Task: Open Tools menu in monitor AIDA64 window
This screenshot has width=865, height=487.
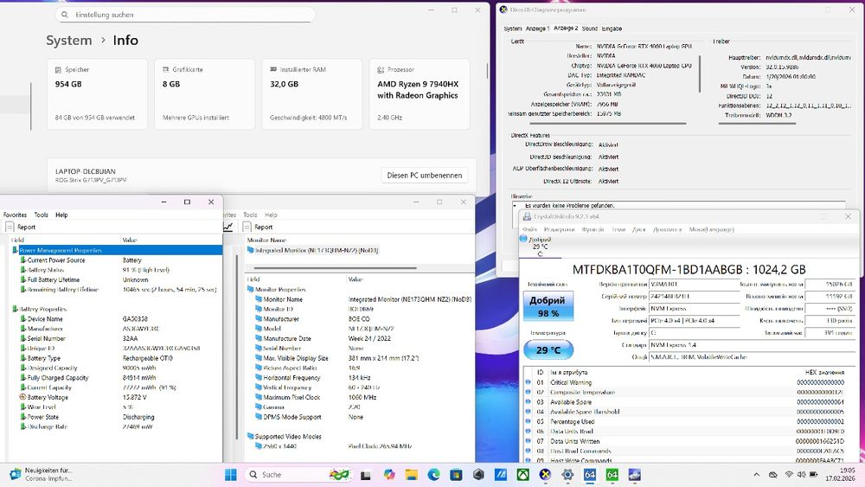Action: tap(250, 215)
